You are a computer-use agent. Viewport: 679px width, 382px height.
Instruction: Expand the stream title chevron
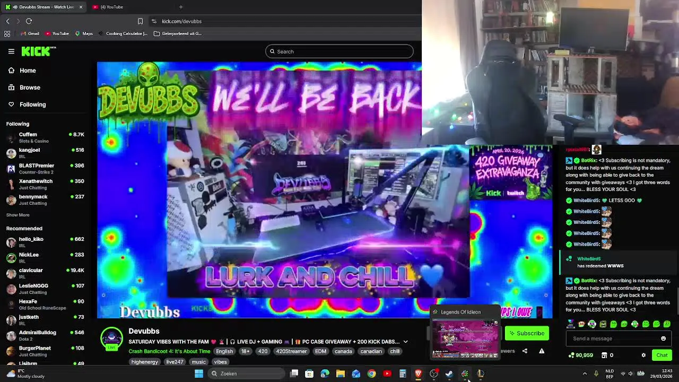(x=405, y=342)
